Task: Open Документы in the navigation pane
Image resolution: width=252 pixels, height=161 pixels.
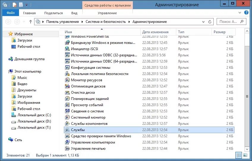Action: coord(27,90)
